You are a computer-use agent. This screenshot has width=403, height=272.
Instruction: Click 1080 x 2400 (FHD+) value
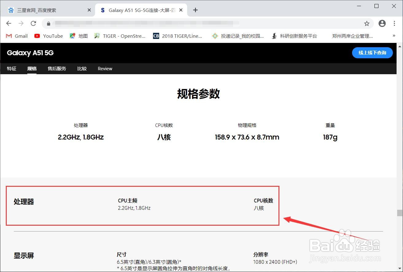275,262
